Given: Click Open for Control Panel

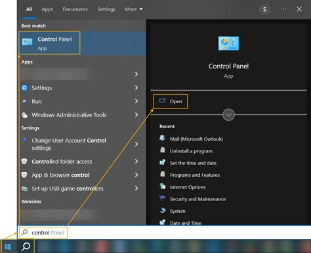Looking at the screenshot, I should [171, 101].
